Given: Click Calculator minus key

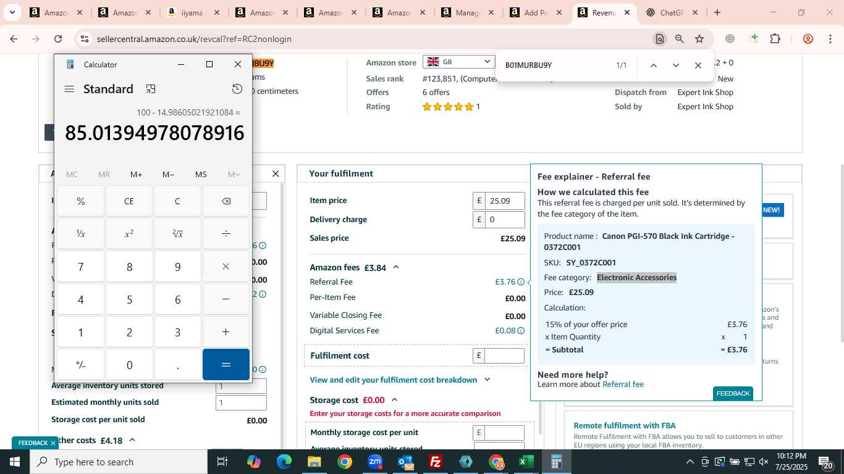Looking at the screenshot, I should pyautogui.click(x=226, y=299).
